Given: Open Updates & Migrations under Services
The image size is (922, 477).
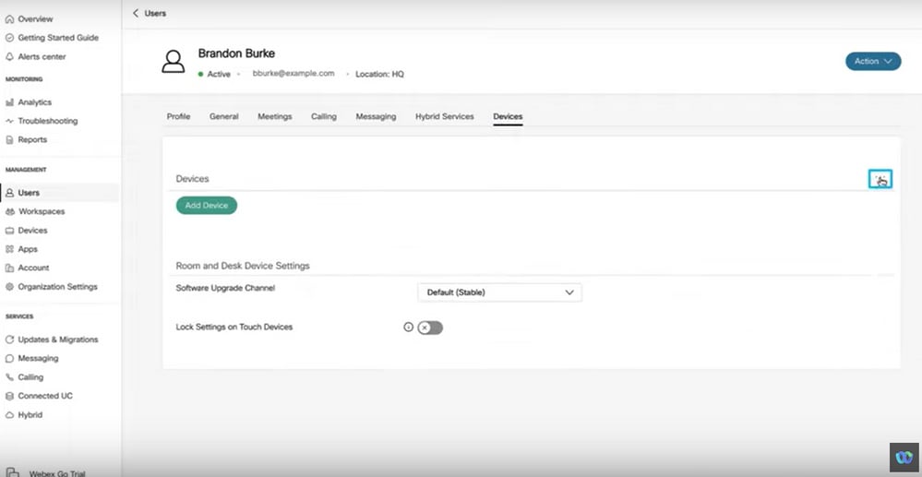Looking at the screenshot, I should coord(52,340).
